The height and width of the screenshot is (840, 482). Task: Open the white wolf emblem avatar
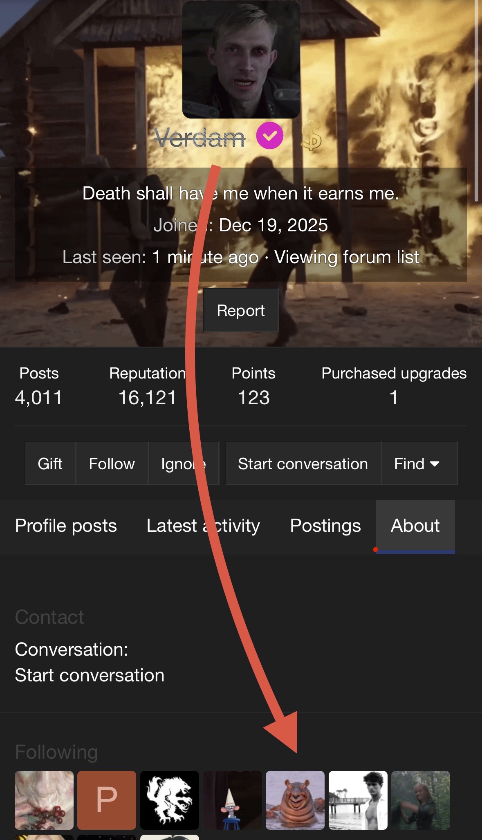point(170,800)
